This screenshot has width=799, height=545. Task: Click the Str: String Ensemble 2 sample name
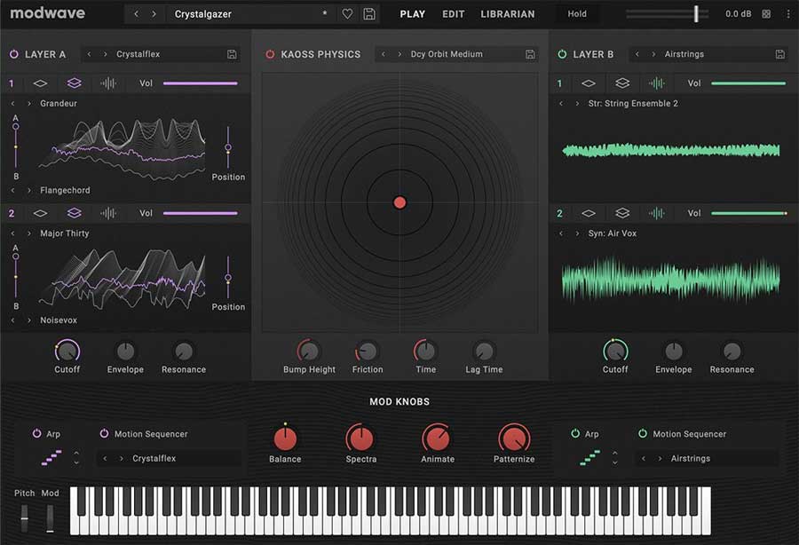coord(633,103)
